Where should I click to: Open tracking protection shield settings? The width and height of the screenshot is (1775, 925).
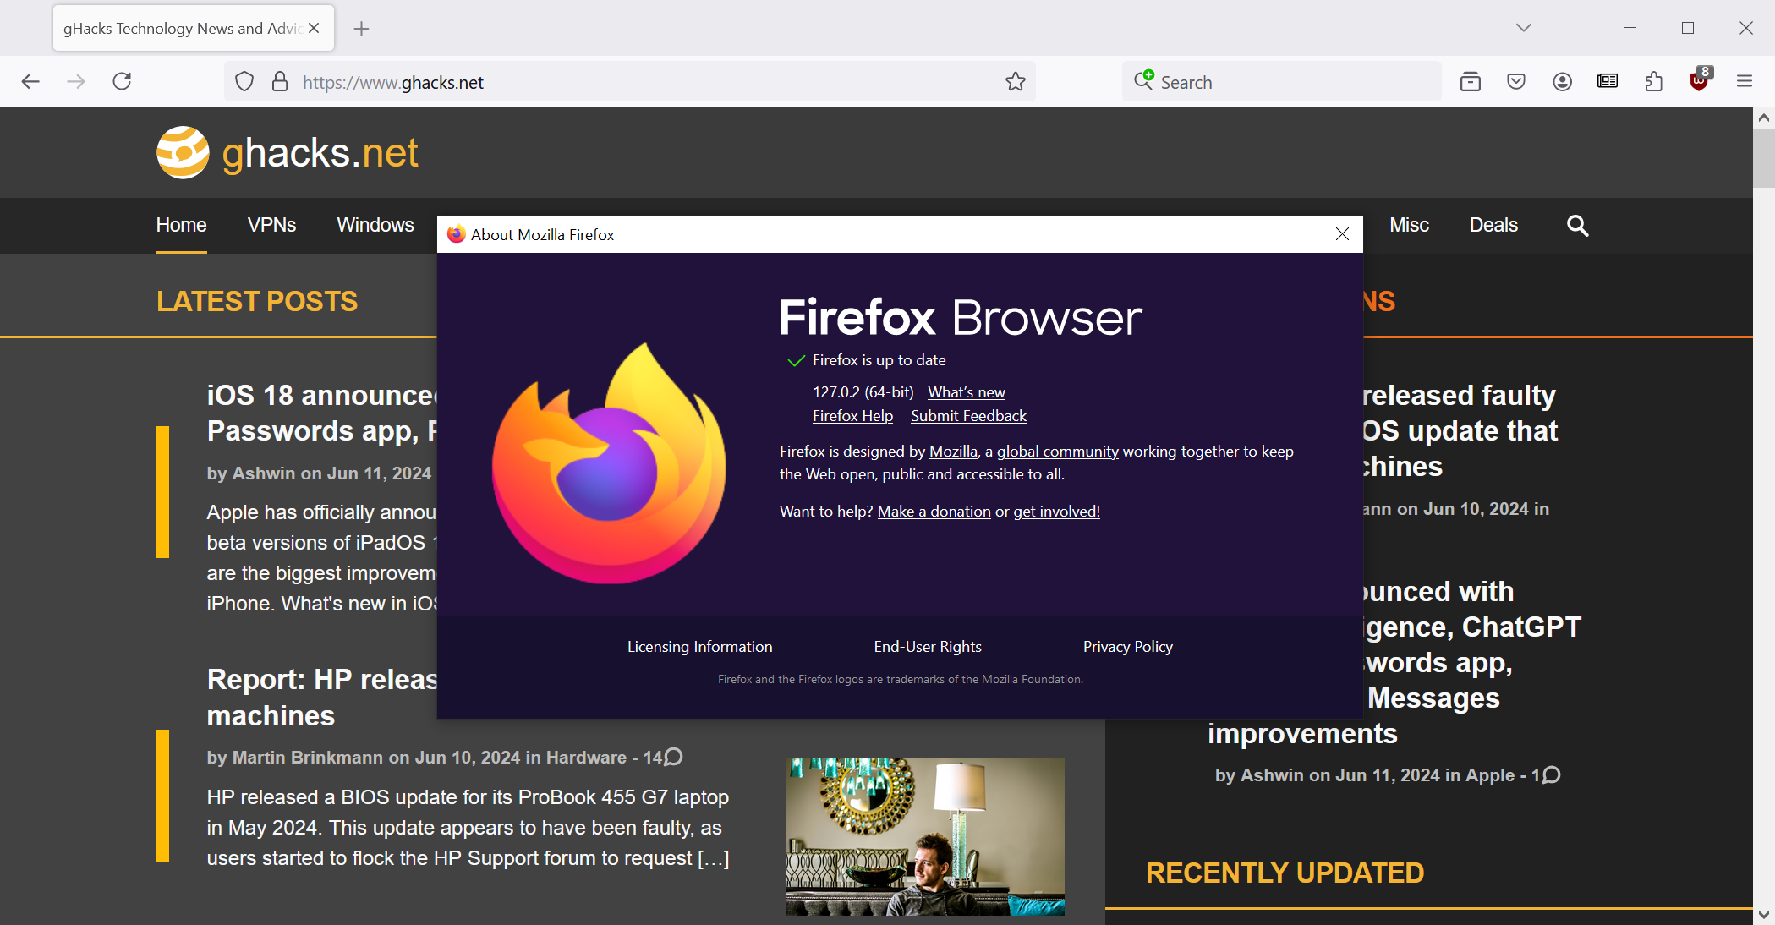click(x=244, y=81)
